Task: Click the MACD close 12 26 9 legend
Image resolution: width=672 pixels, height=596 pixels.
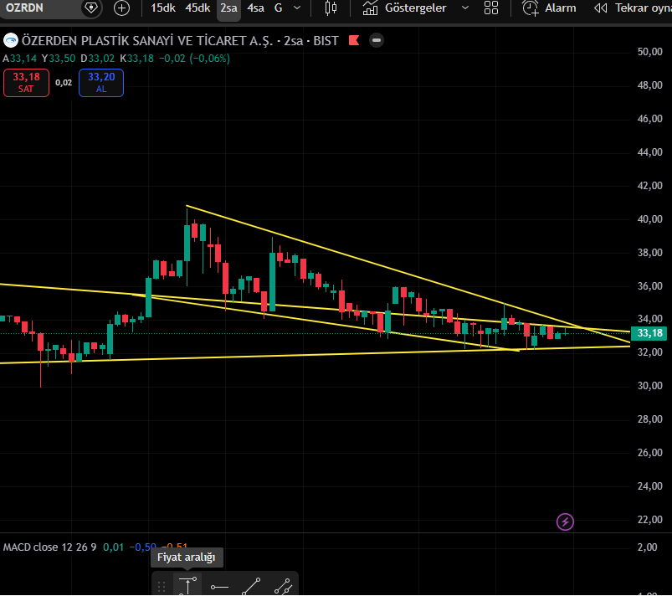Action: pos(49,547)
